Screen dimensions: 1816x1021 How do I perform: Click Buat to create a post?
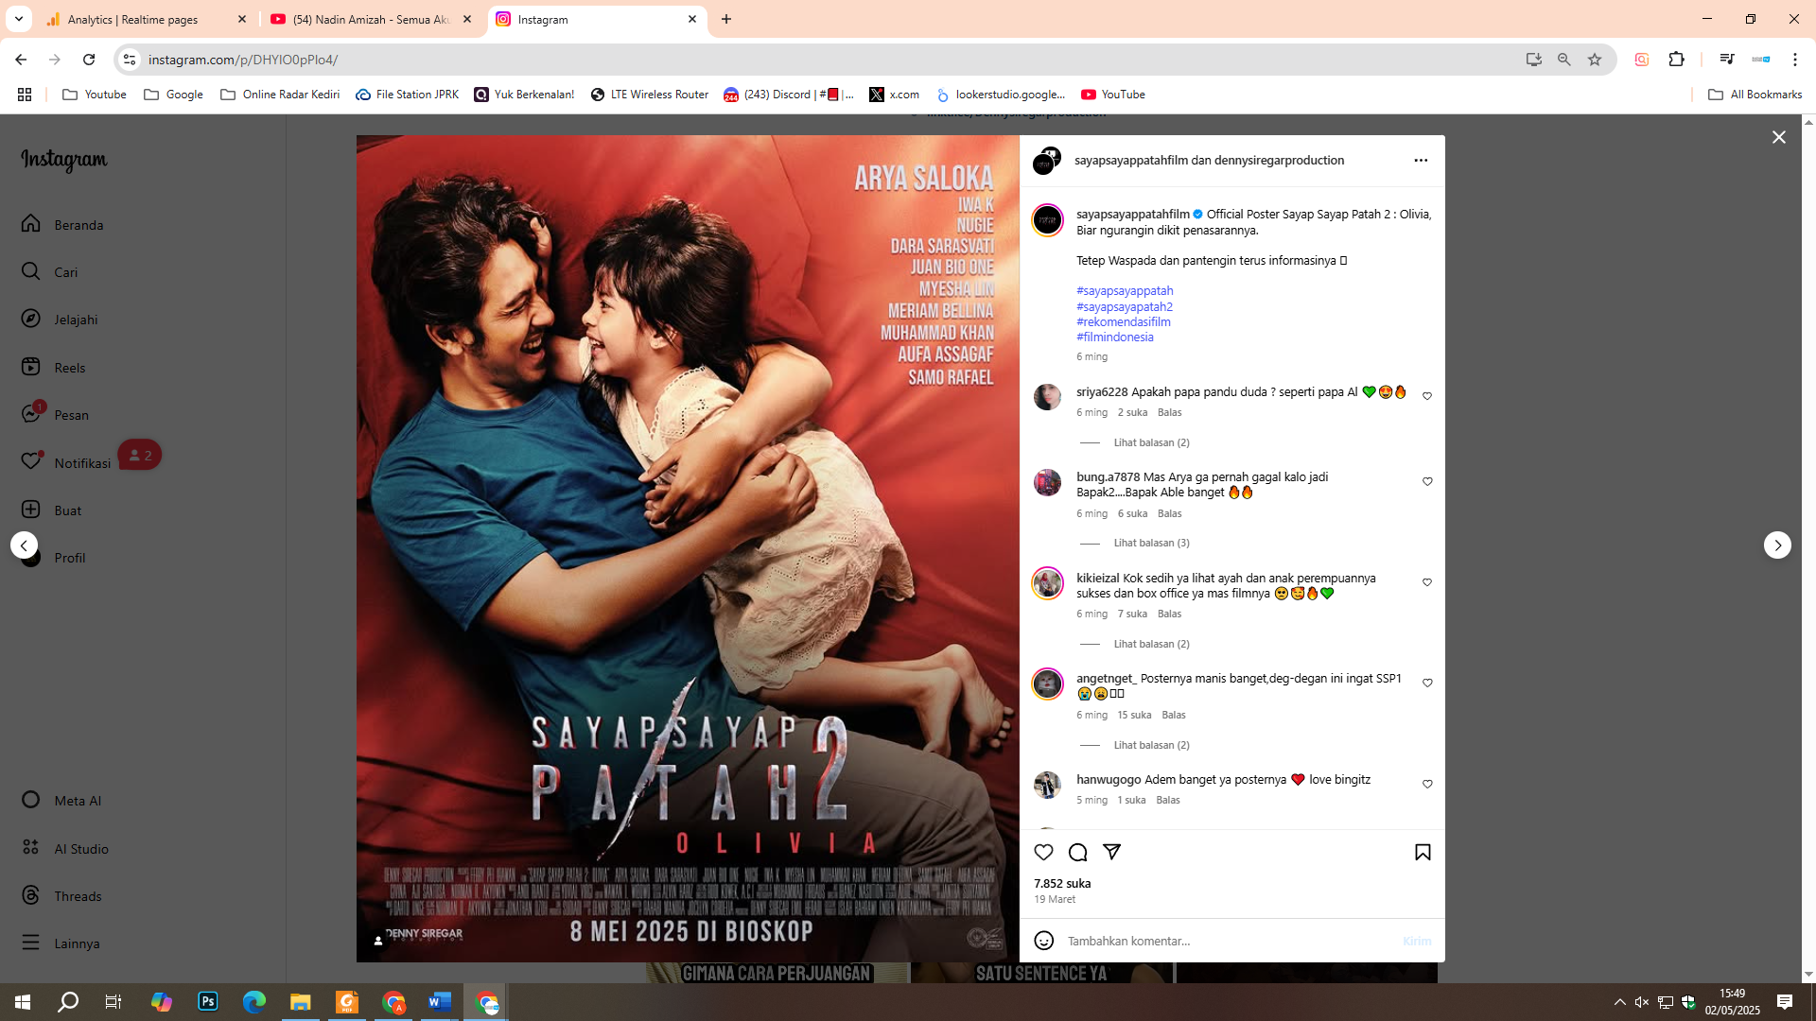[51, 510]
